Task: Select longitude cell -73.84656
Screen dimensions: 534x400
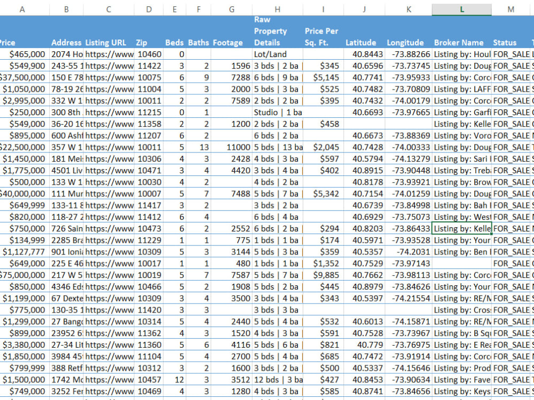Action: tap(409, 391)
